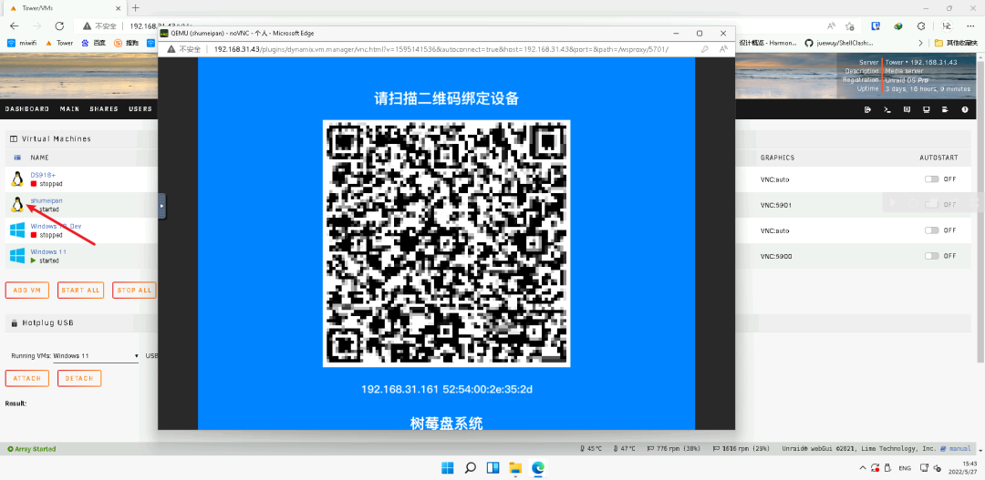Image resolution: width=985 pixels, height=480 pixels.
Task: Click the Windows 11 VM logo icon
Action: coord(17,256)
